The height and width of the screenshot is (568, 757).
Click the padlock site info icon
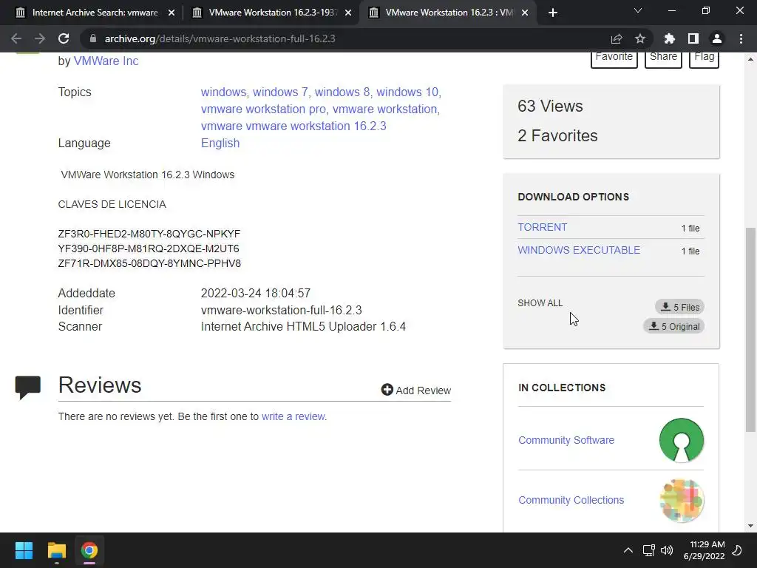(x=93, y=38)
